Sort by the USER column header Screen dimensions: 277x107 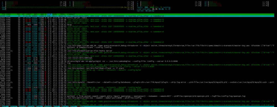9,14
